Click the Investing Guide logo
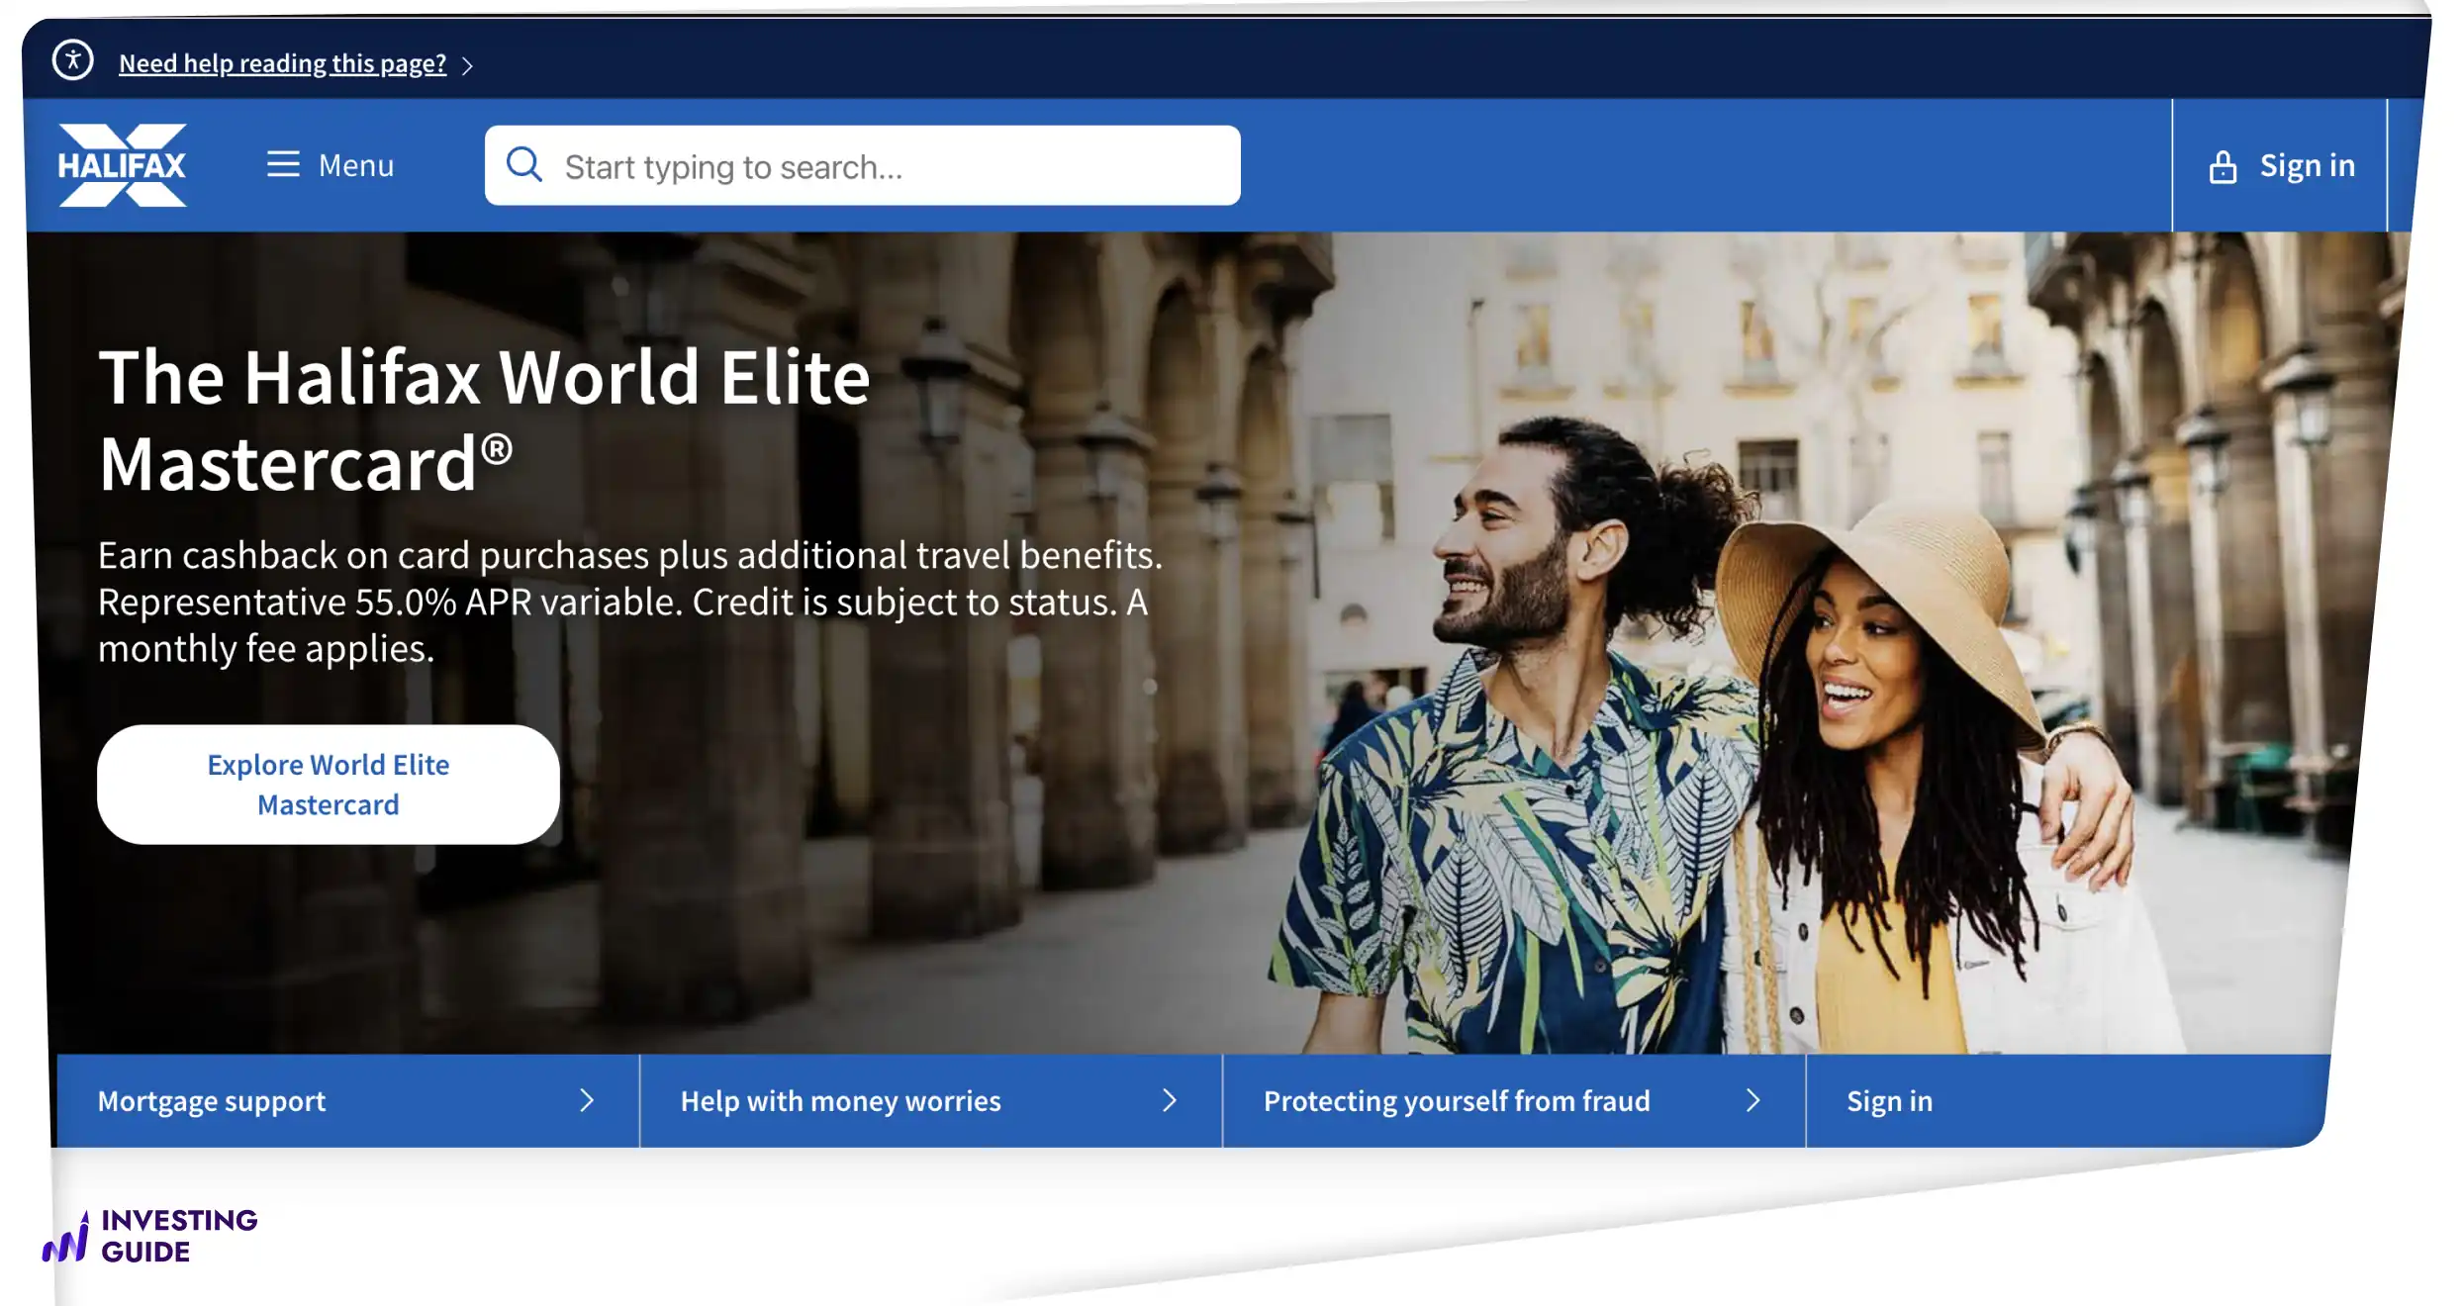Viewport: 2462px width, 1306px height. tap(150, 1236)
